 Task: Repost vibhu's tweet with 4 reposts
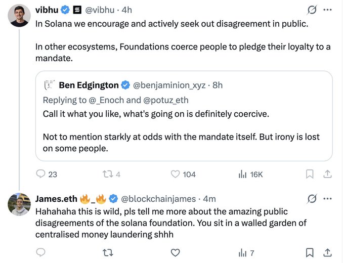(x=107, y=174)
